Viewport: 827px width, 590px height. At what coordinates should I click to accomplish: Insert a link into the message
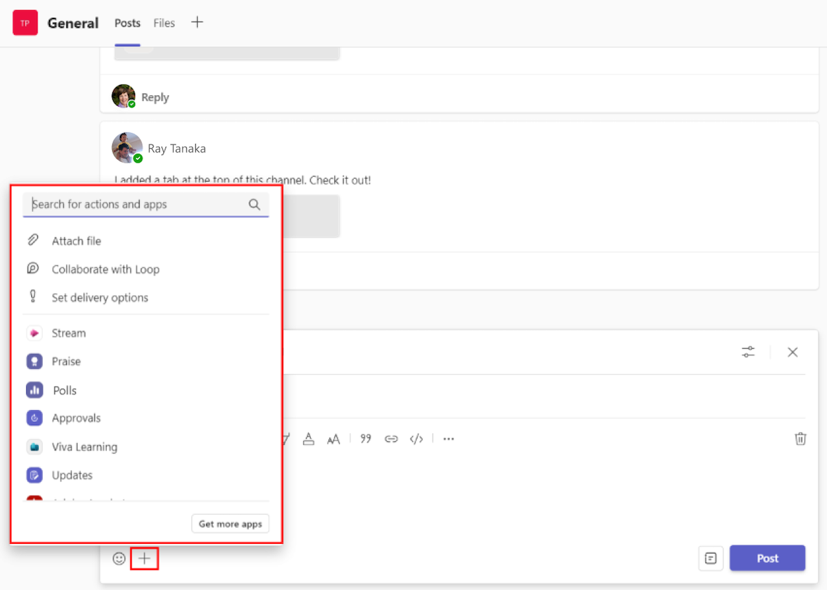pyautogui.click(x=391, y=438)
